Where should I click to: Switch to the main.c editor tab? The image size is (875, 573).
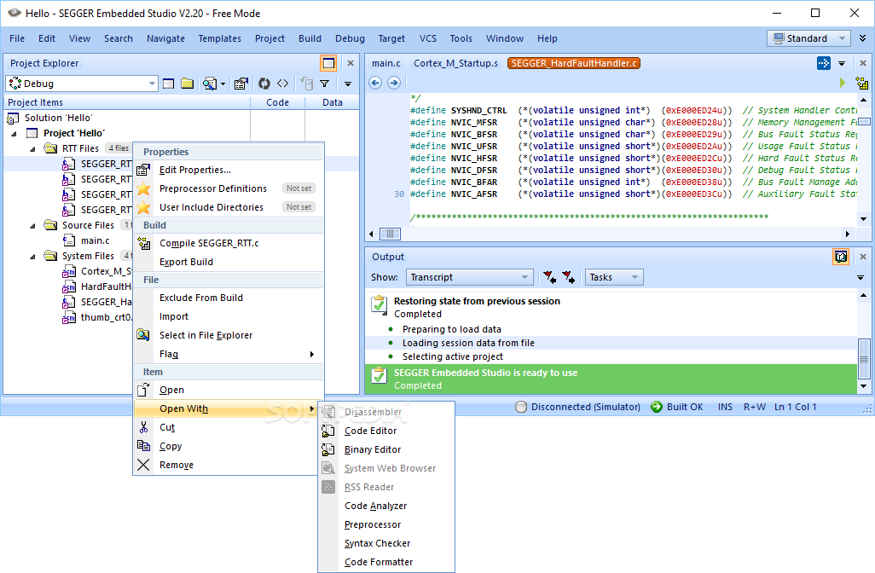(x=386, y=63)
